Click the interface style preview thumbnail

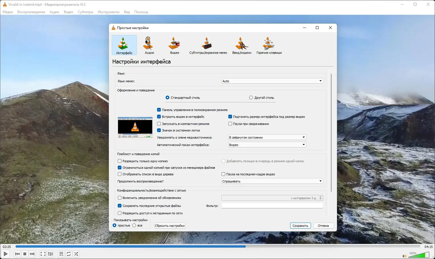[x=135, y=127]
